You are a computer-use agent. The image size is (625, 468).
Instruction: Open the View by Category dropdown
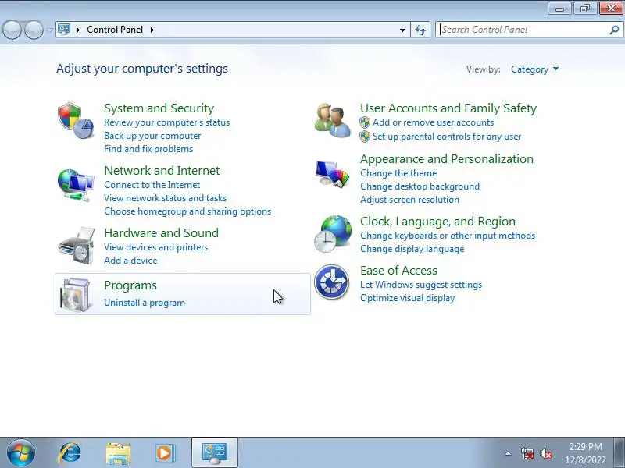535,69
